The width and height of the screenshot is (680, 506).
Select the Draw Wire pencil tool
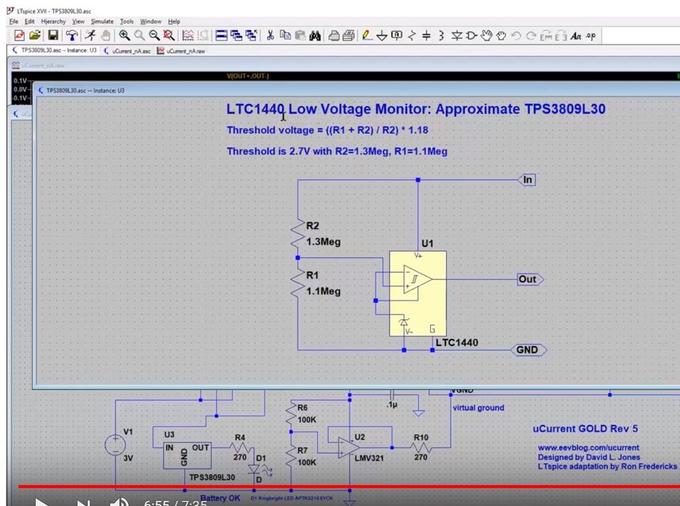click(367, 36)
